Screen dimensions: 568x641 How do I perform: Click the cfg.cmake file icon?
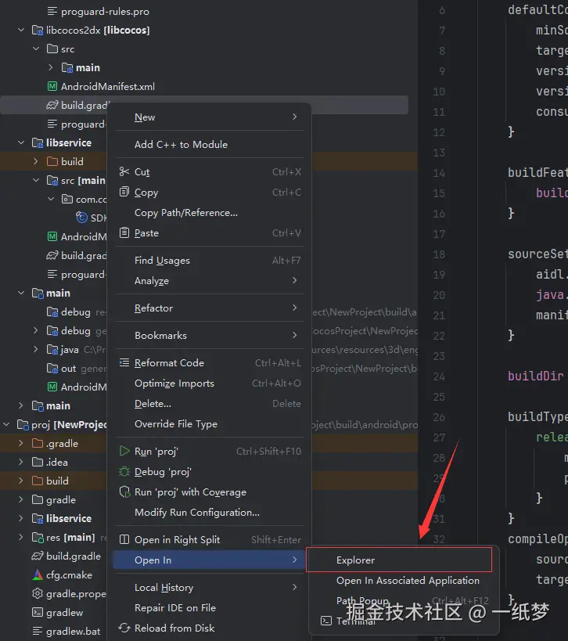[x=38, y=574]
